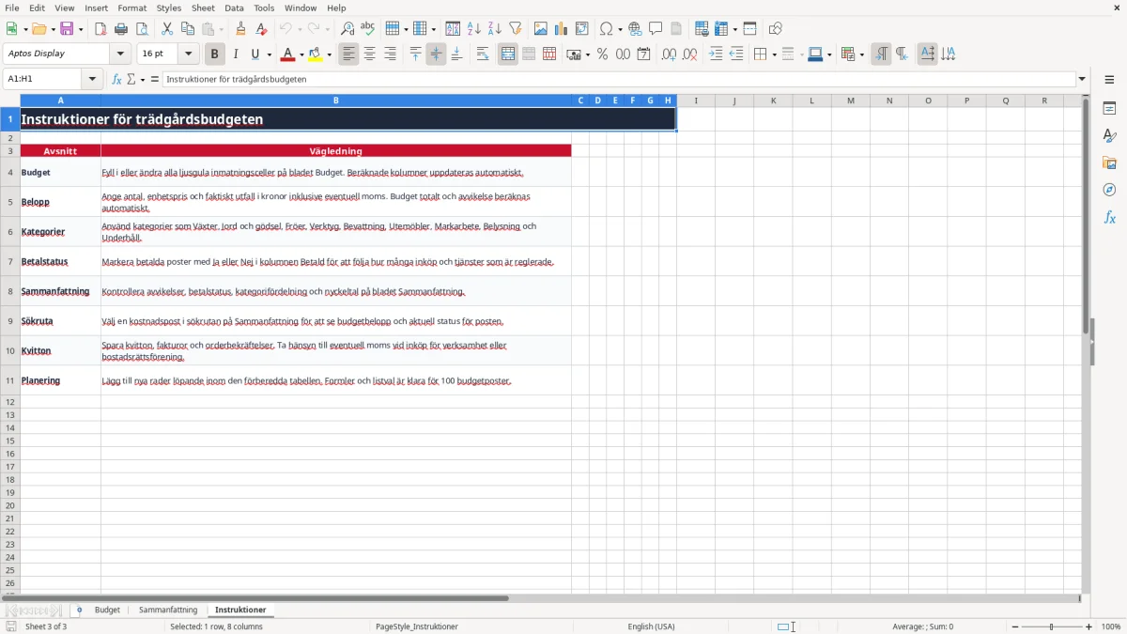
Task: Switch to the Budget sheet tab
Action: click(107, 610)
